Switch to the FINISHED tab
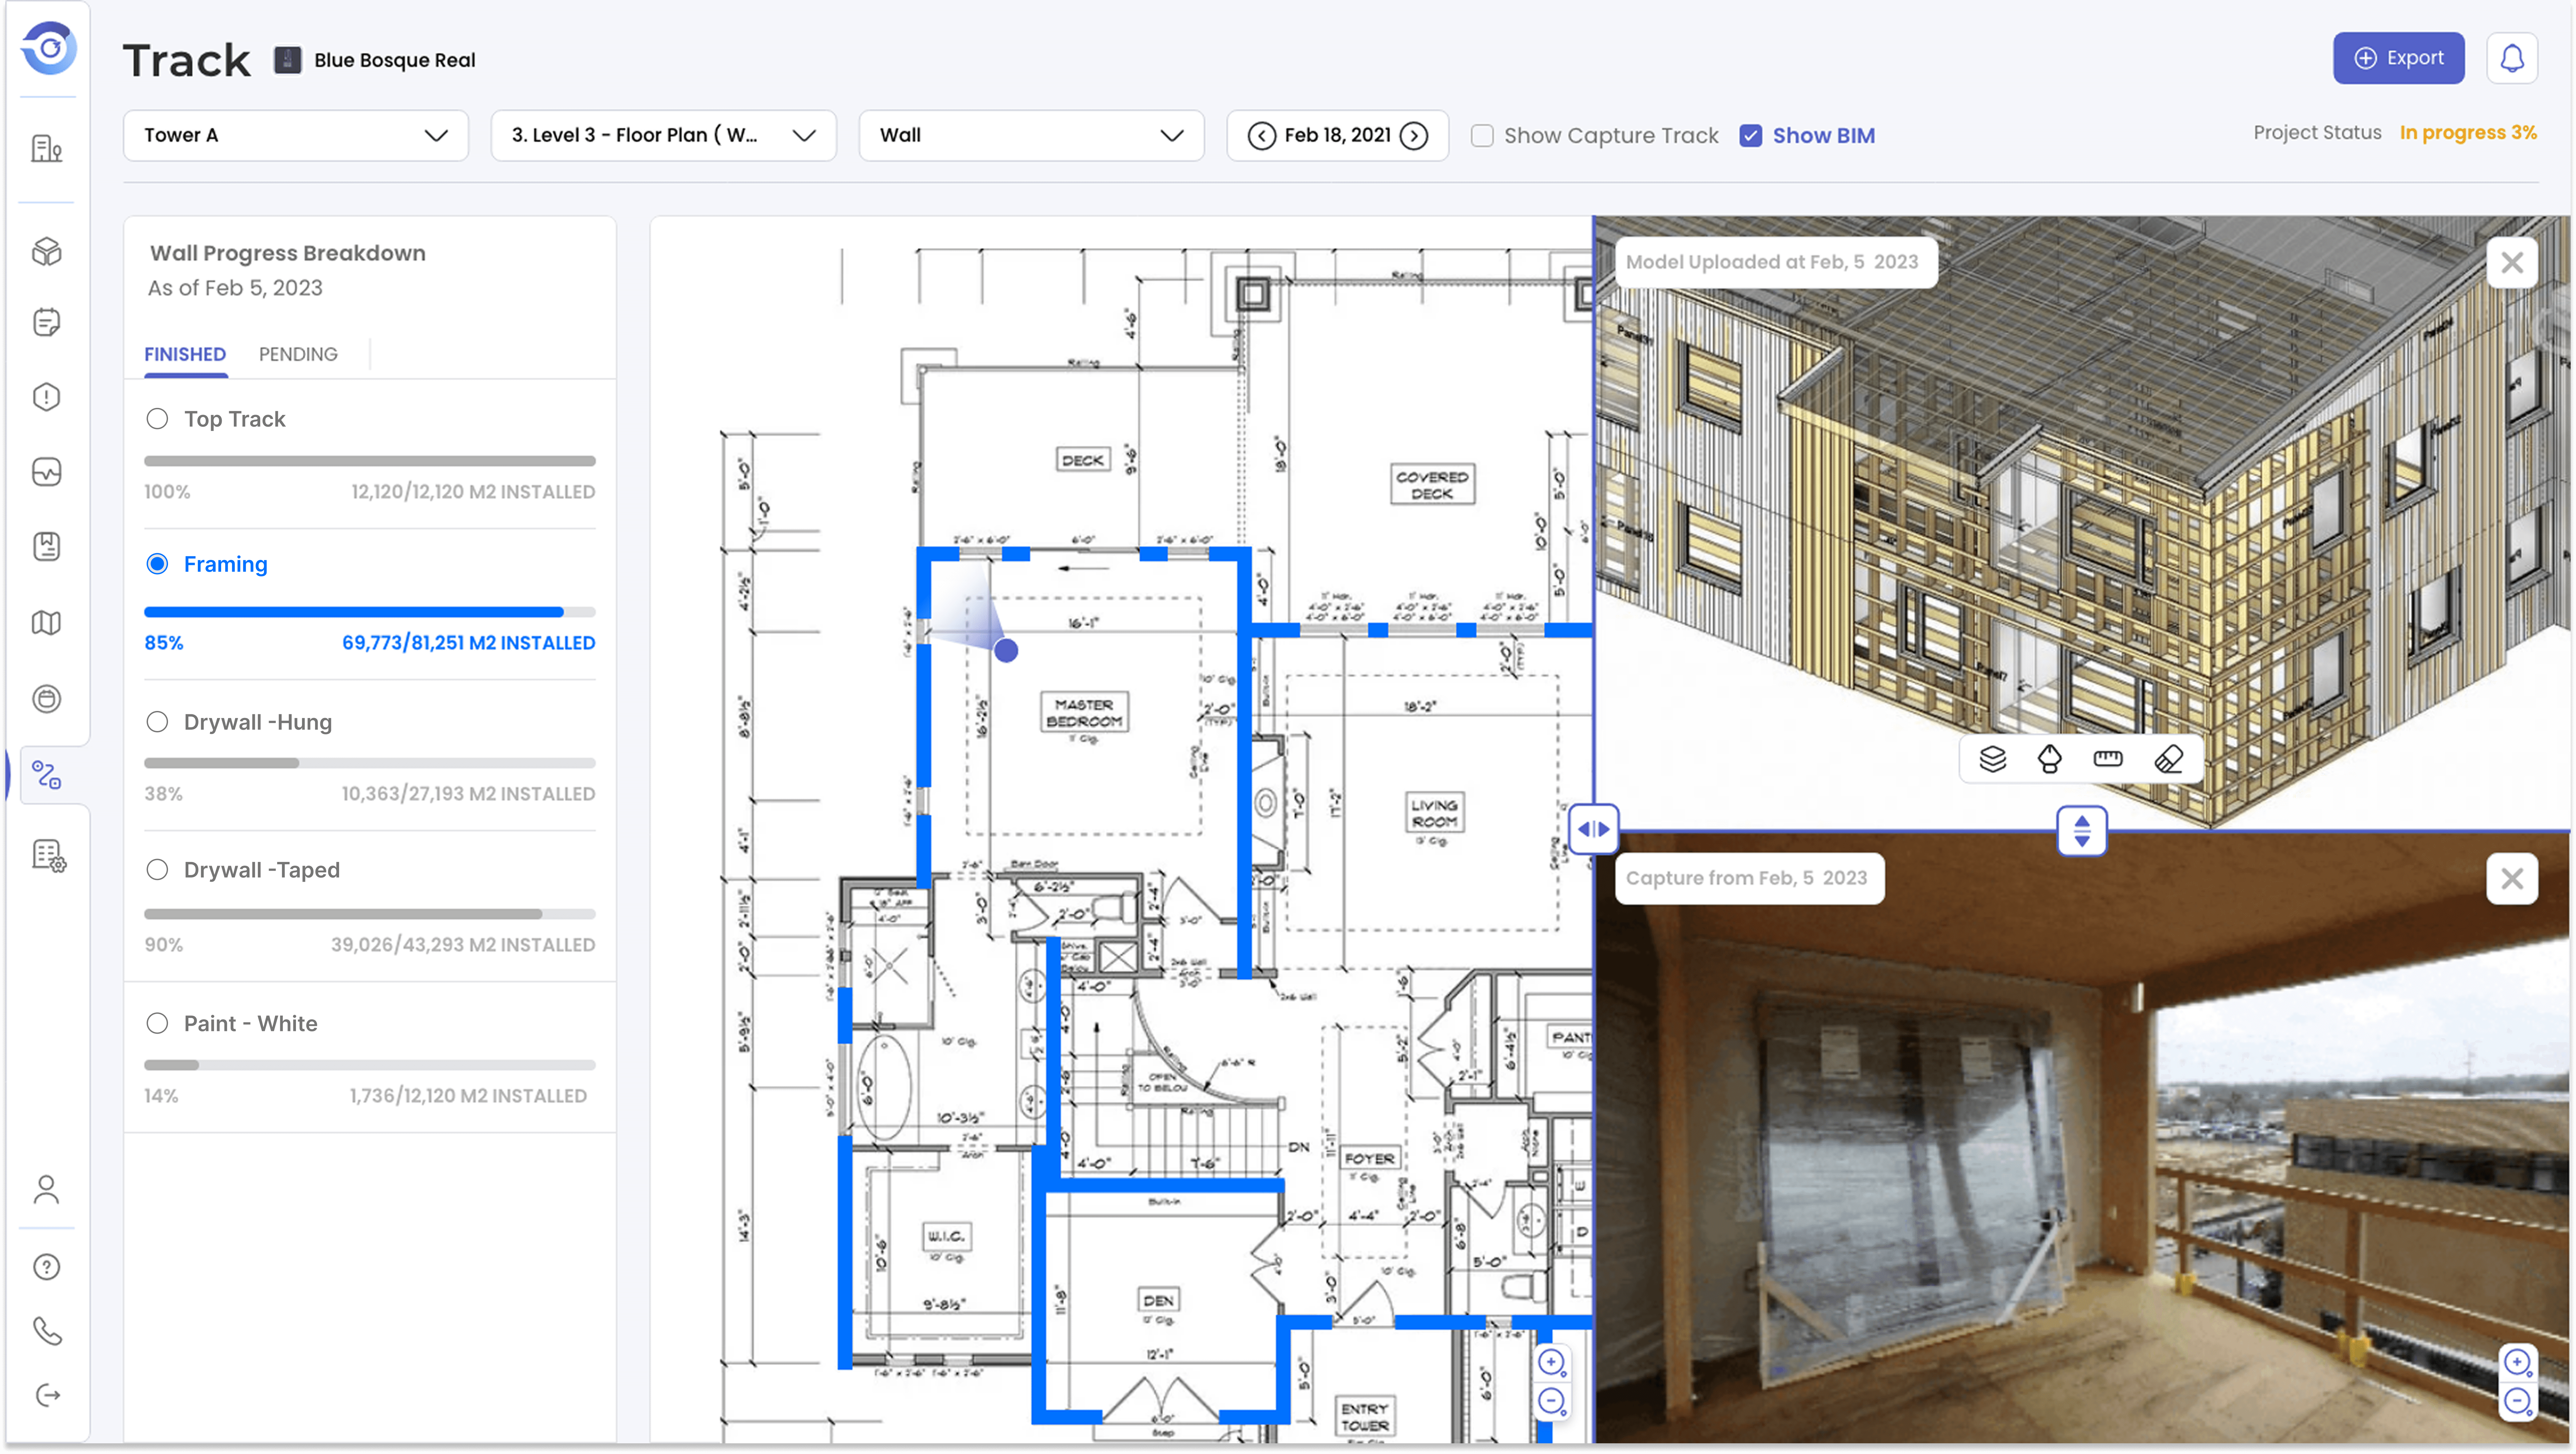The image size is (2576, 1454). click(185, 354)
